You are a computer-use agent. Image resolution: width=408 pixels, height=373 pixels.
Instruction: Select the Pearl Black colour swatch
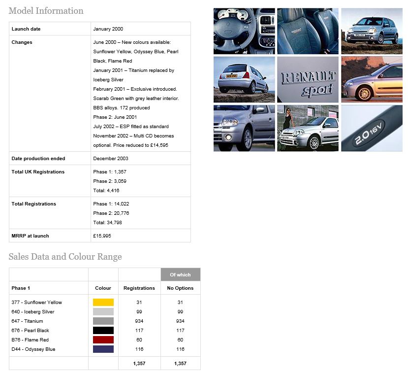103,330
